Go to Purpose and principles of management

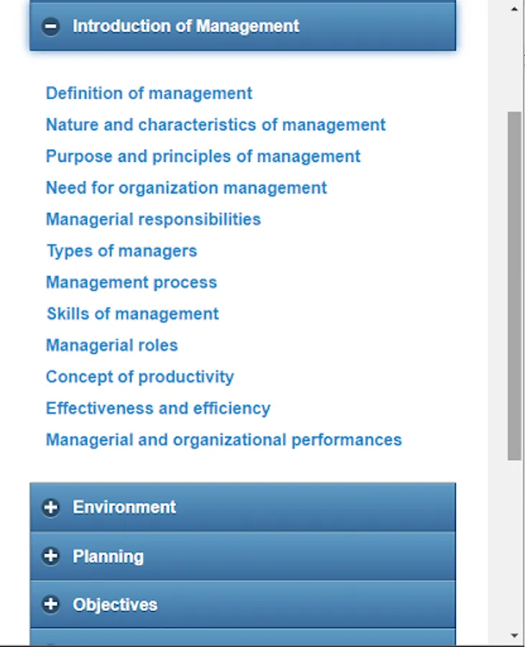[x=203, y=157]
